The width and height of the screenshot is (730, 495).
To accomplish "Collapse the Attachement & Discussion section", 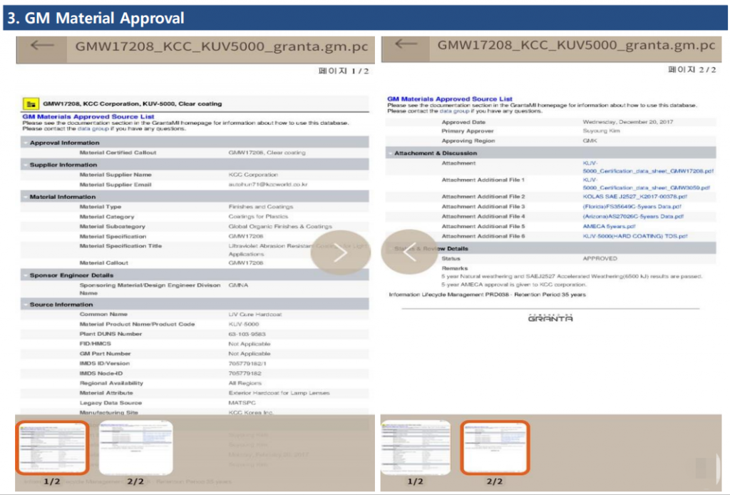I will pyautogui.click(x=390, y=153).
